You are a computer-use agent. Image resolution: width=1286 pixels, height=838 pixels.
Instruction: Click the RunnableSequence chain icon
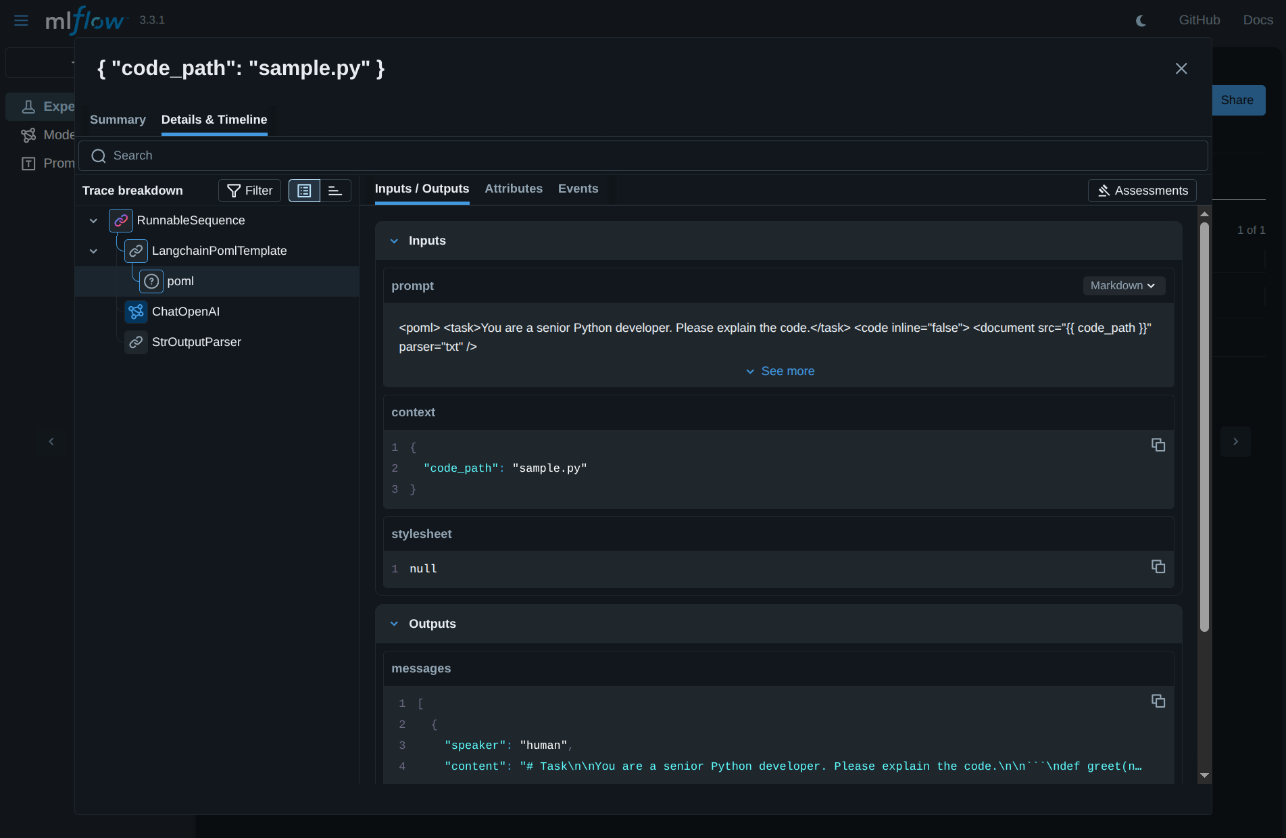[121, 221]
